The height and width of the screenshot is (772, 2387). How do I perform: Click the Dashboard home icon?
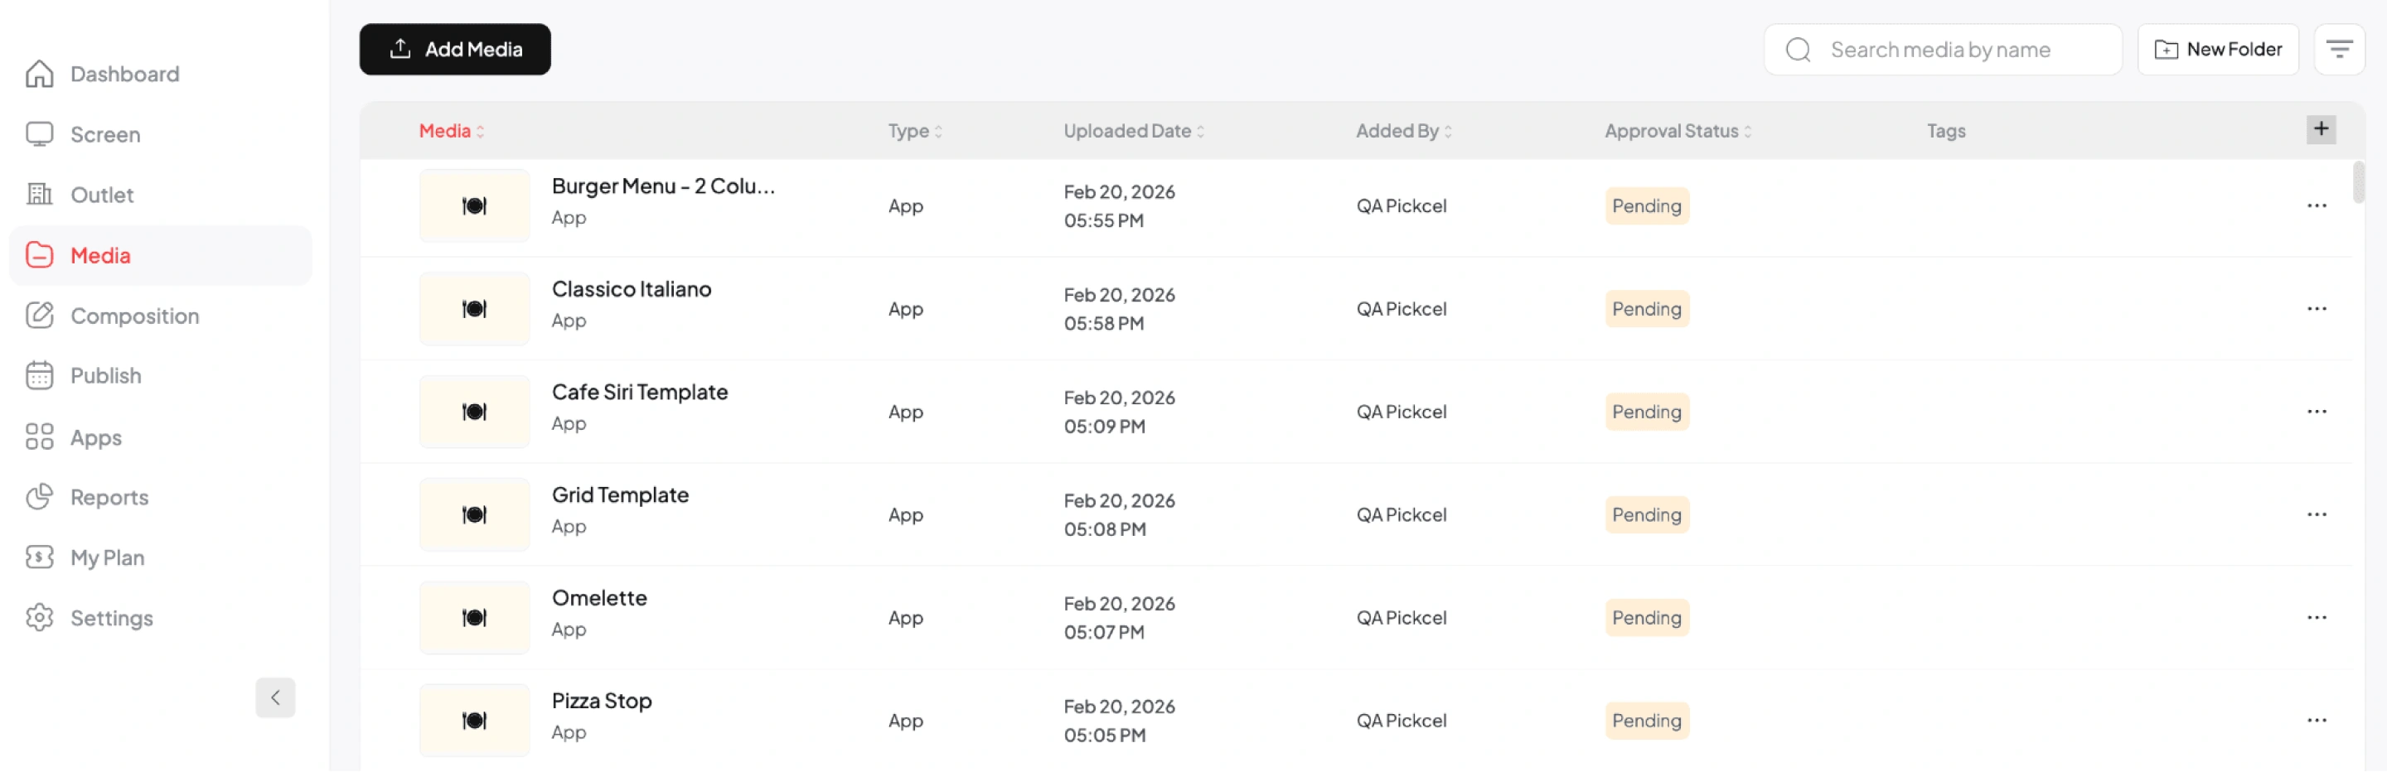point(39,74)
